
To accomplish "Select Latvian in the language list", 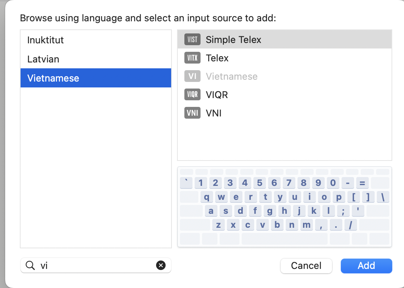I will [43, 59].
